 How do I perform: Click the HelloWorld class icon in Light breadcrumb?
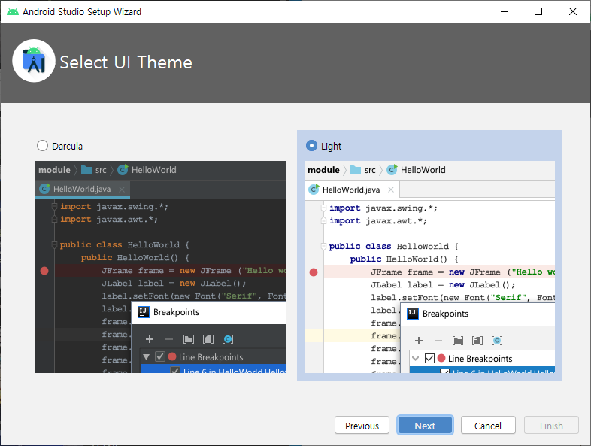tap(392, 170)
